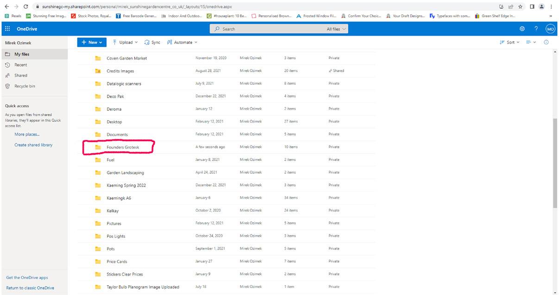Viewport: 559px width, 295px height.
Task: Open the Kelkay folder name
Action: coord(113,210)
